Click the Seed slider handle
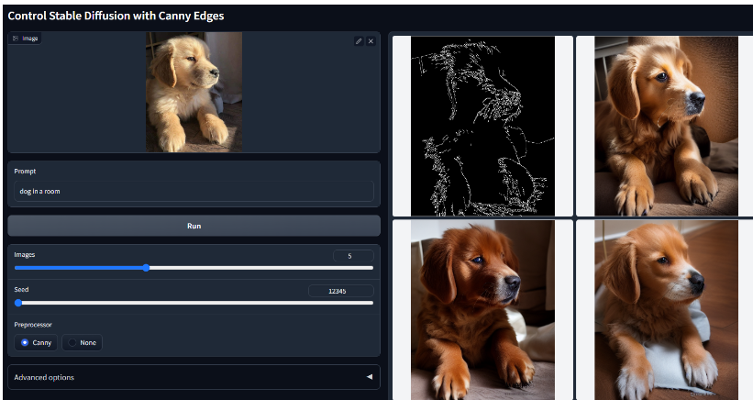Viewport: 753px width, 400px height. click(x=18, y=302)
